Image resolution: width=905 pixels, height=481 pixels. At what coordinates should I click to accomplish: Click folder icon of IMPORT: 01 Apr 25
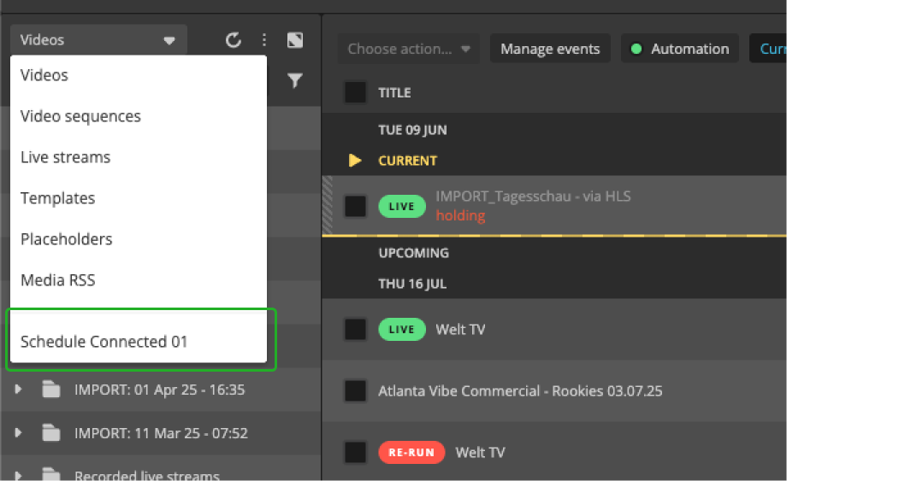point(51,390)
